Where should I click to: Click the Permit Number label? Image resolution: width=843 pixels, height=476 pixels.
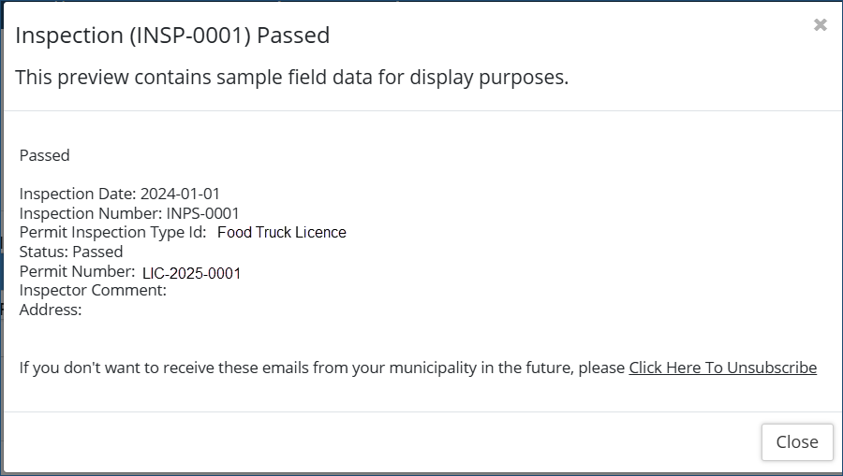(x=77, y=271)
